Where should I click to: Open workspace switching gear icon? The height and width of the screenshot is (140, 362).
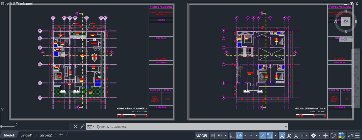pyautogui.click(x=313, y=135)
